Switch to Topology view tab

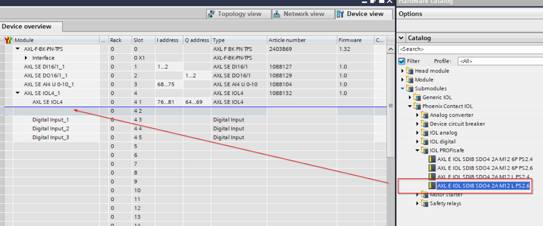click(239, 14)
